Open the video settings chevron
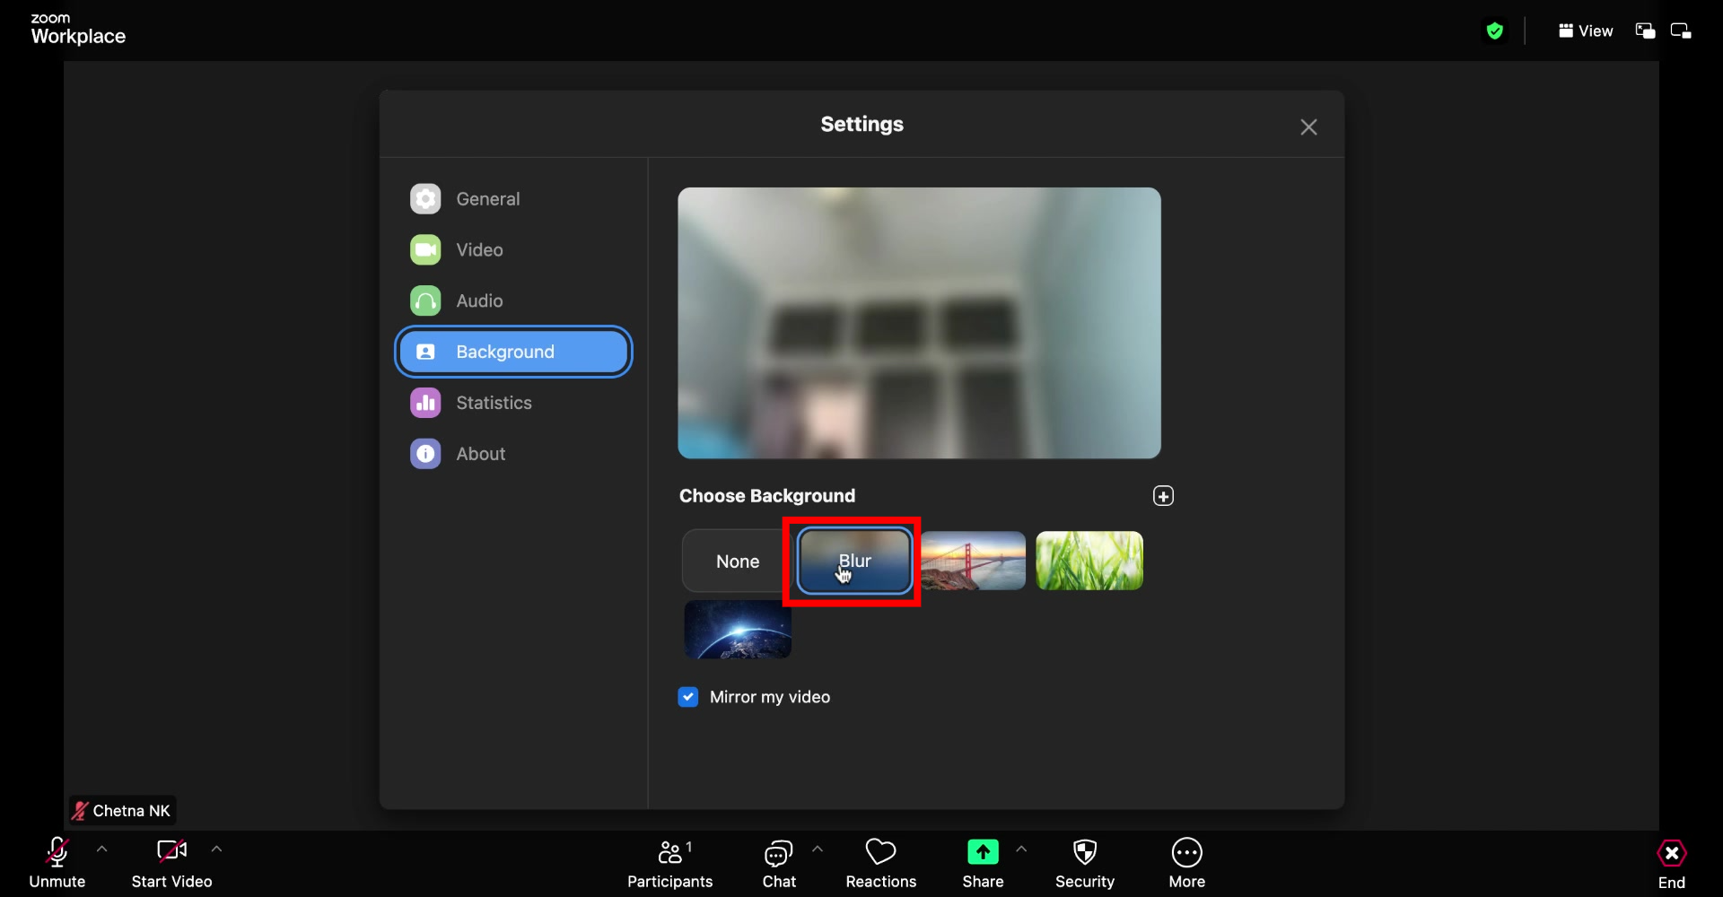 216,849
